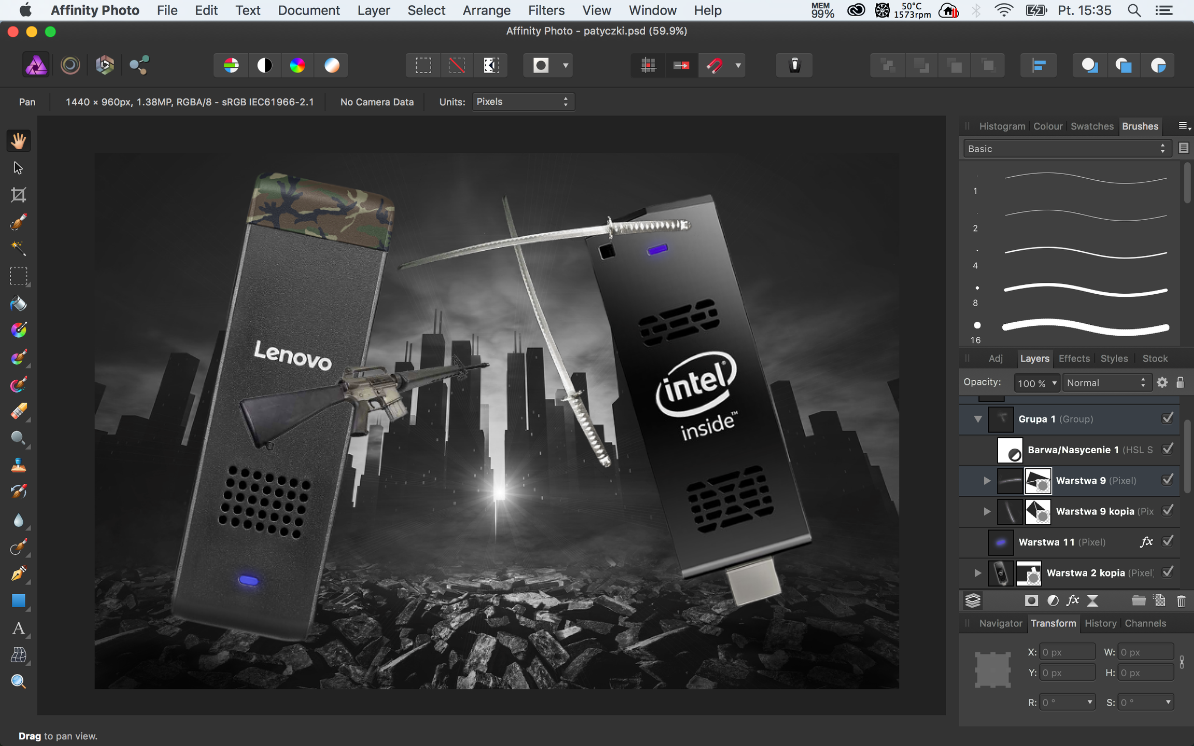This screenshot has width=1194, height=746.
Task: Pick the Artistic Text tool
Action: [x=19, y=628]
